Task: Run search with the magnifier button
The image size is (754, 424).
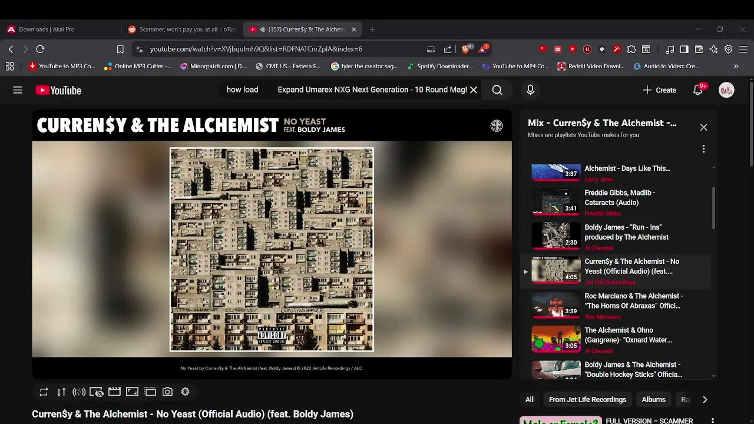Action: coord(497,90)
